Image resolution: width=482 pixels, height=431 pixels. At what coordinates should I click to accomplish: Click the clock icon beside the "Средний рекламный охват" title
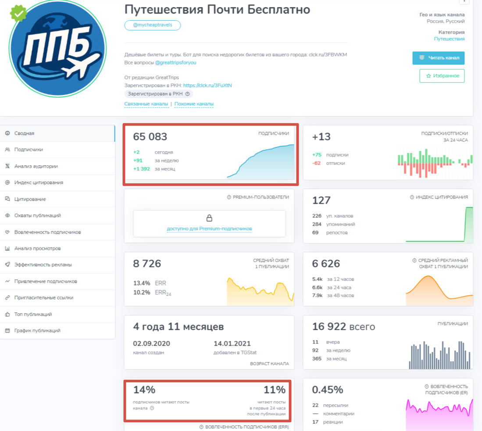414,261
